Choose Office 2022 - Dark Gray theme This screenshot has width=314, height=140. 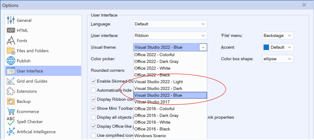170,61
